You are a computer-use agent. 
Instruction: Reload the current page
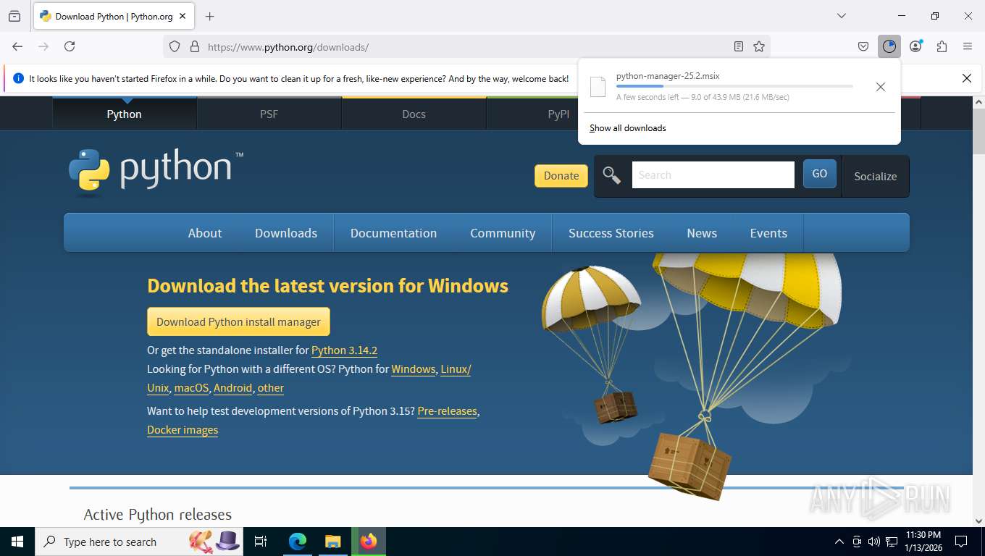tap(70, 46)
